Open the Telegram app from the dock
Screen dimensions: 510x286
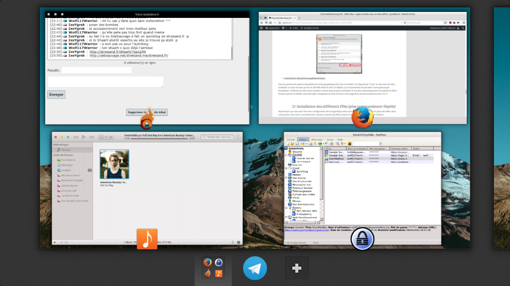tap(255, 268)
